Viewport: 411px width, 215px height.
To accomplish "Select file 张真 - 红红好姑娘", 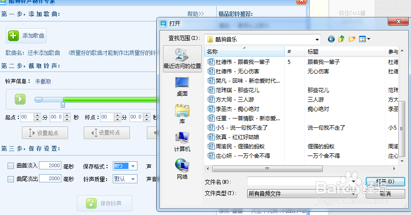I will pyautogui.click(x=233, y=137).
